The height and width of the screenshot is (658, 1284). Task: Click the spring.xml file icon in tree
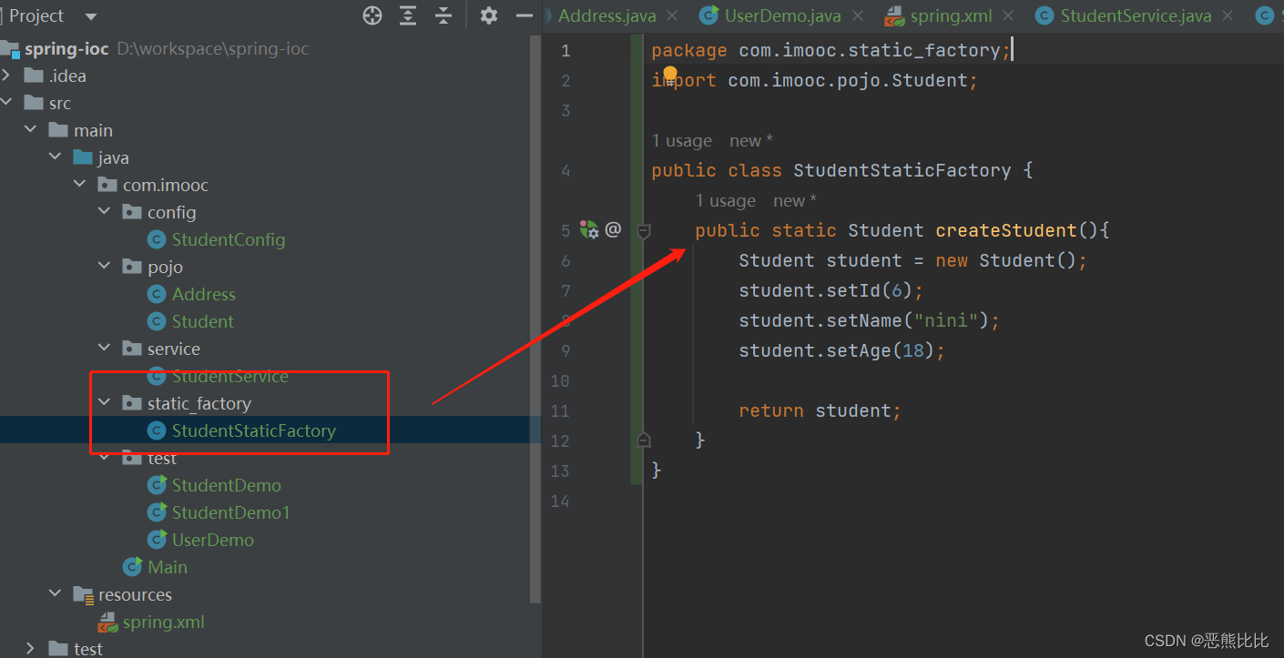(107, 623)
